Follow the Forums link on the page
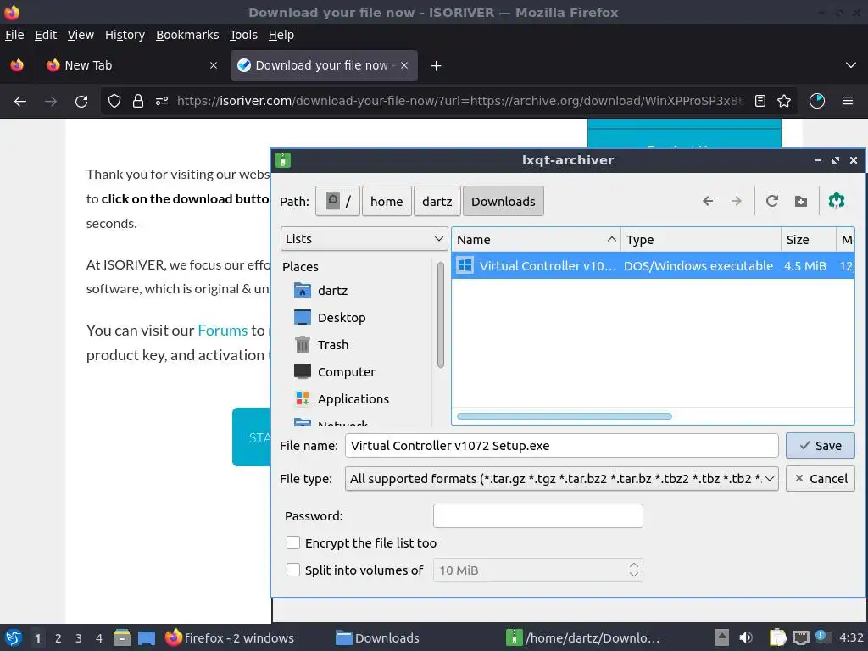Viewport: 868px width, 651px height. (x=223, y=331)
